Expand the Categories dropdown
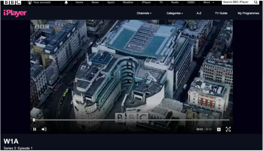The image size is (263, 151). point(175,13)
